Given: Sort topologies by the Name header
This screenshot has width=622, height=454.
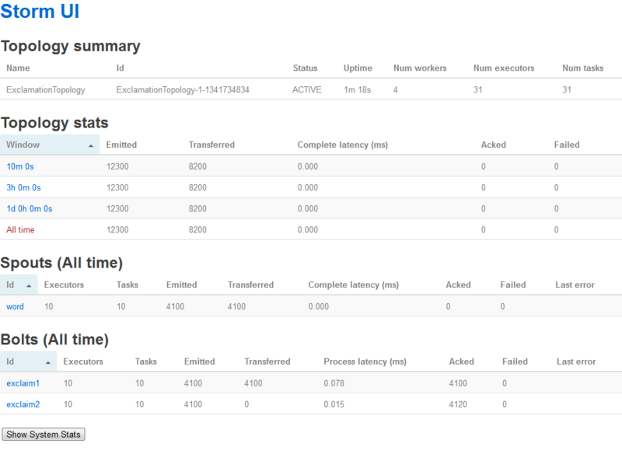Looking at the screenshot, I should (x=19, y=68).
